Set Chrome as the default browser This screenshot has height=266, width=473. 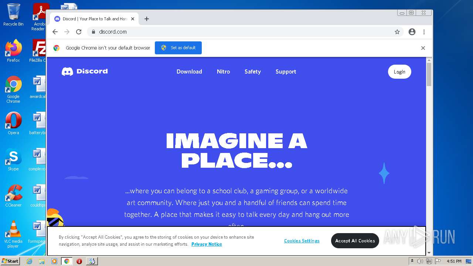[x=178, y=48]
